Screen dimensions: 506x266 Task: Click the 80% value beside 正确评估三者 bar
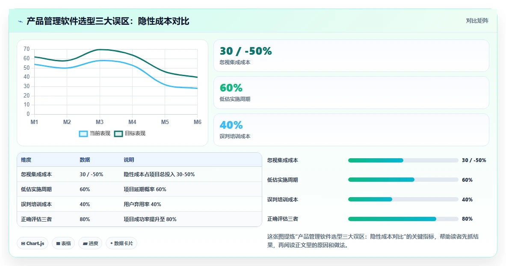[x=467, y=219]
